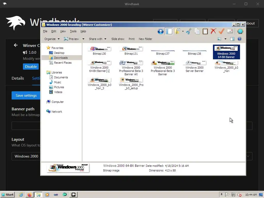Select Favorites in the navigation pane

click(55, 48)
